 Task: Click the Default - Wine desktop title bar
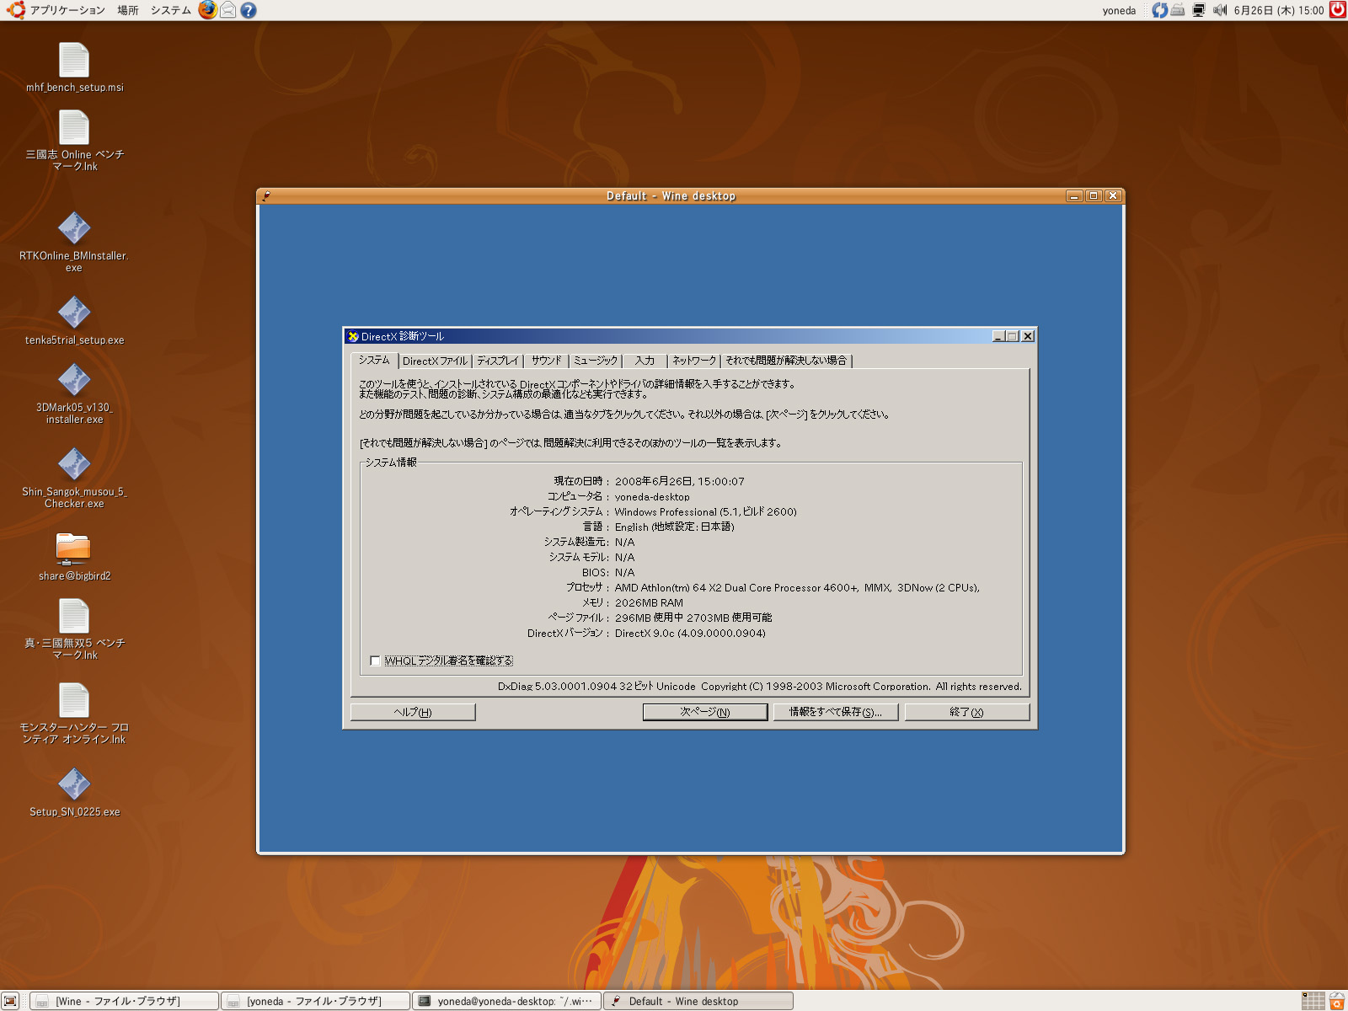point(671,195)
